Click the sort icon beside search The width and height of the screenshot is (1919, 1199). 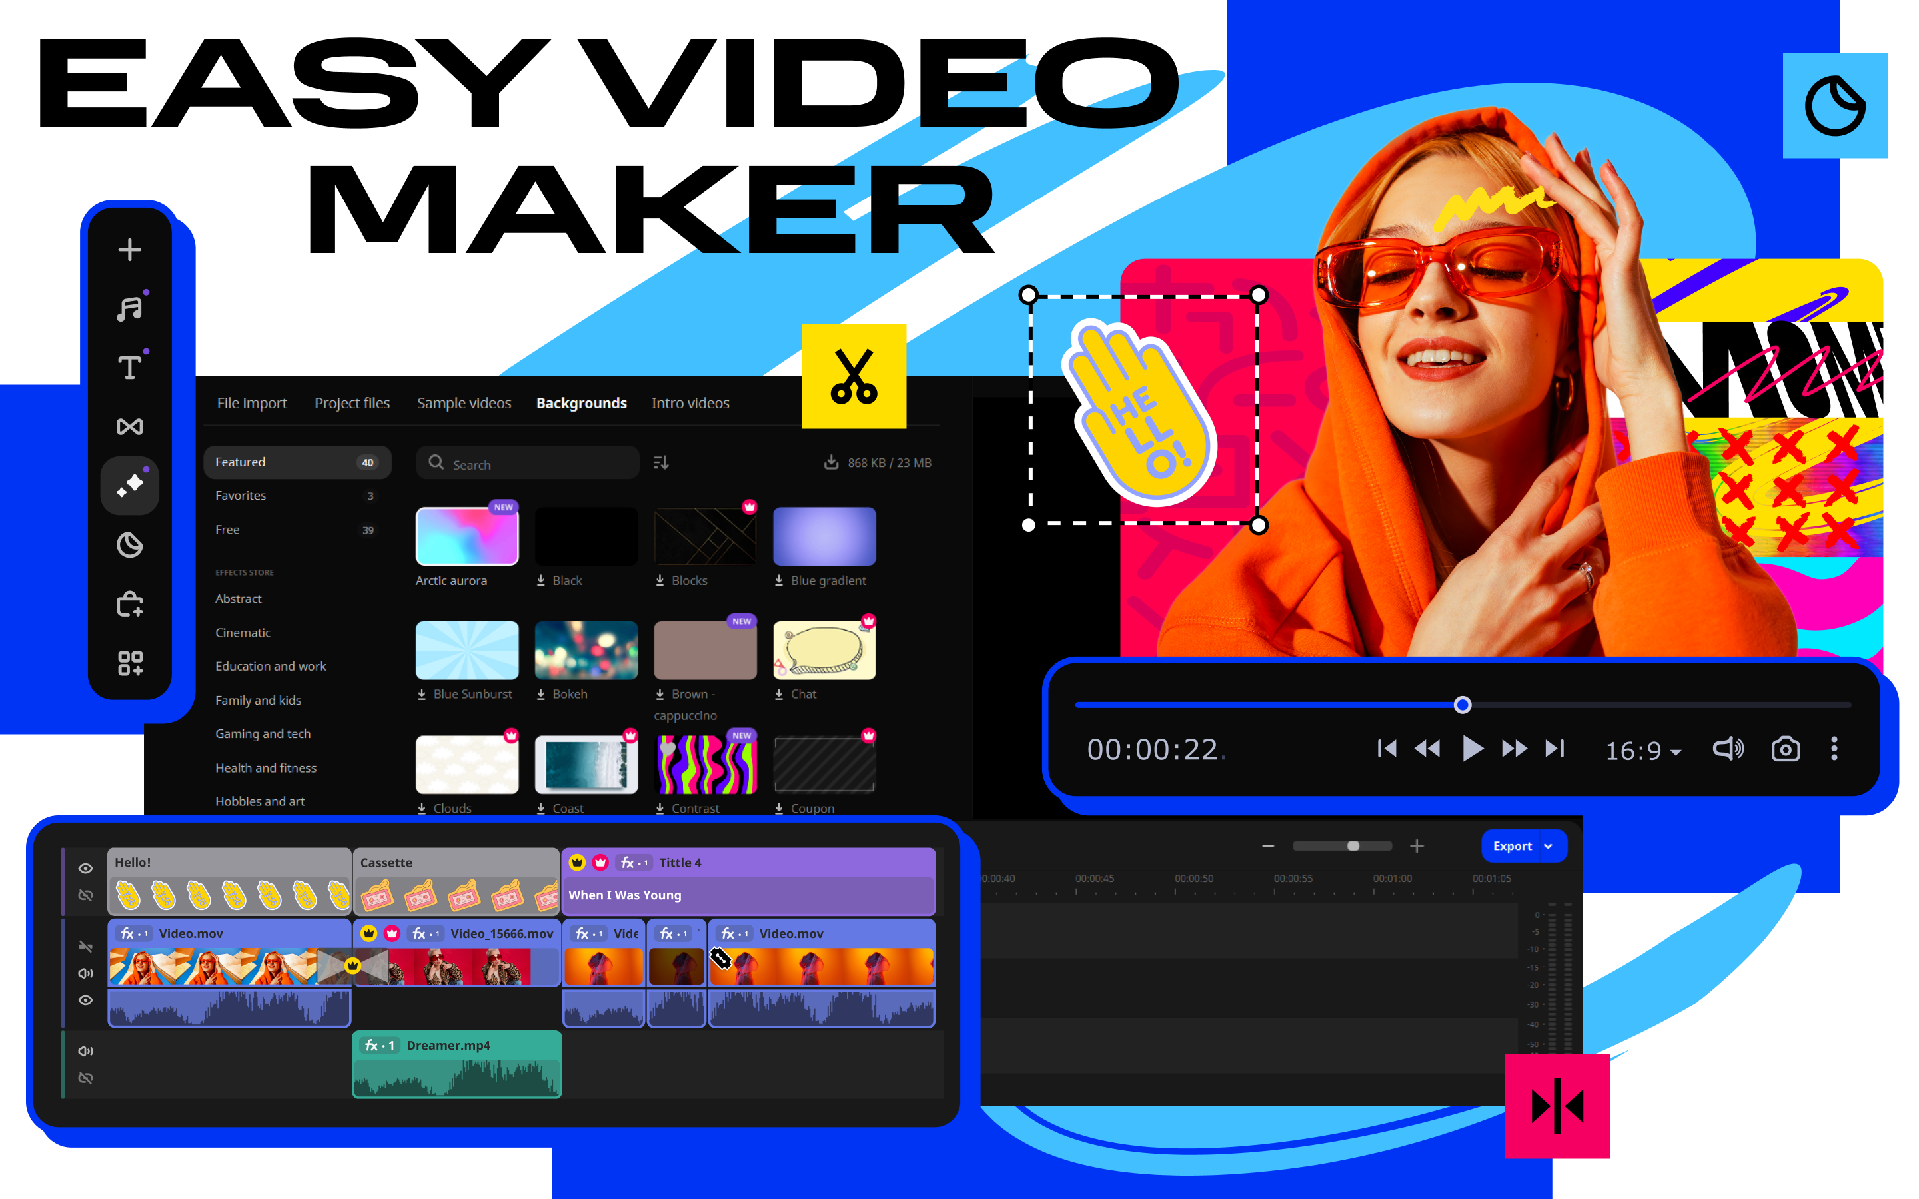click(x=660, y=462)
